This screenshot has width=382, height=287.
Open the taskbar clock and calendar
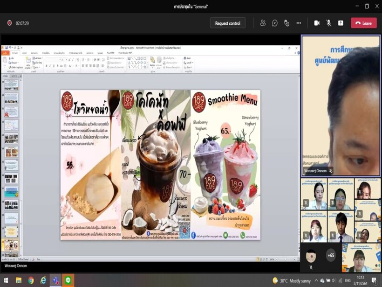click(x=360, y=280)
